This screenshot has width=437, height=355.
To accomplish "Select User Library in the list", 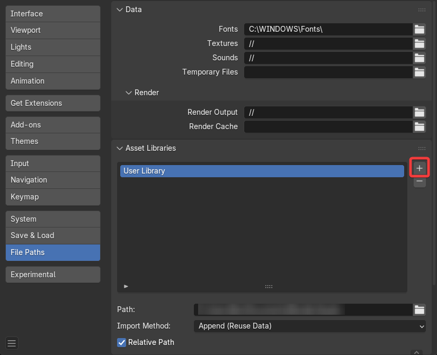I will point(262,171).
